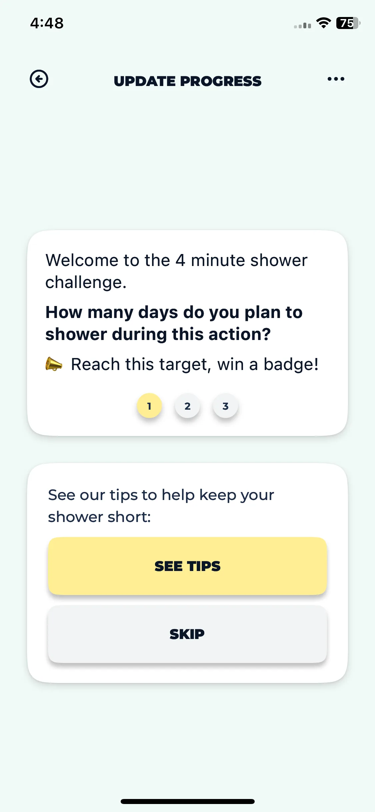The width and height of the screenshot is (375, 812).
Task: Tap the welcome to 4 minute shower text
Action: tap(176, 271)
